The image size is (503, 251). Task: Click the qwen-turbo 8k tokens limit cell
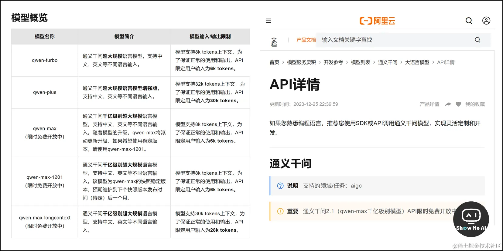pyautogui.click(x=210, y=60)
